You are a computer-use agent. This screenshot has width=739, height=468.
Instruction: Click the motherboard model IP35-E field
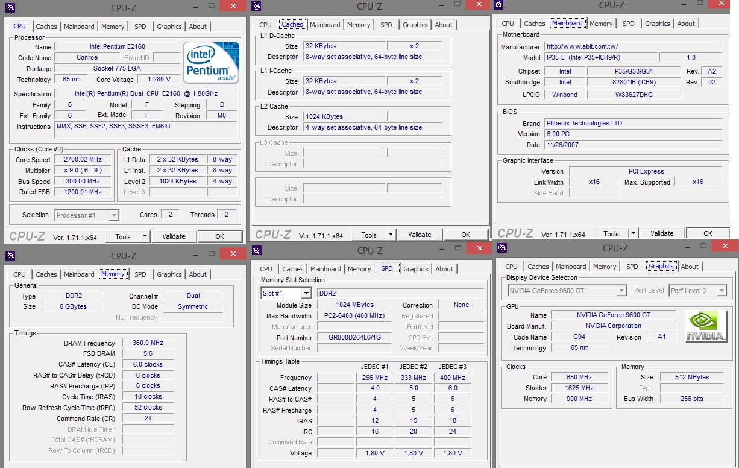(600, 58)
